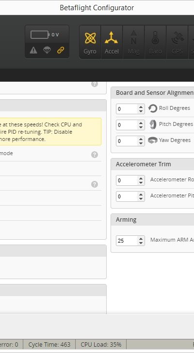The height and width of the screenshot is (353, 194).
Task: Click the failsafe parachute icon
Action: click(47, 50)
